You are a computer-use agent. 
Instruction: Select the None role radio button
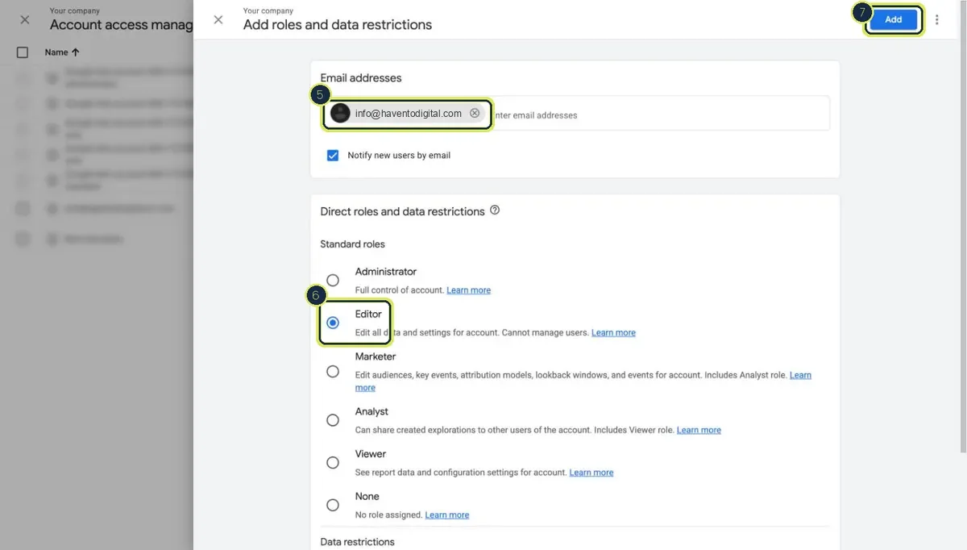pos(333,505)
